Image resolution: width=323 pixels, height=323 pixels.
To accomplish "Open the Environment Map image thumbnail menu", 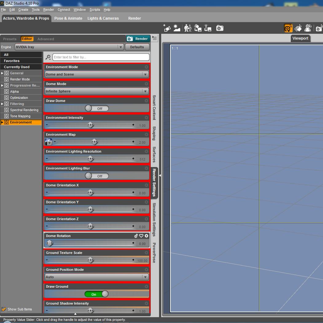I will tap(49, 142).
